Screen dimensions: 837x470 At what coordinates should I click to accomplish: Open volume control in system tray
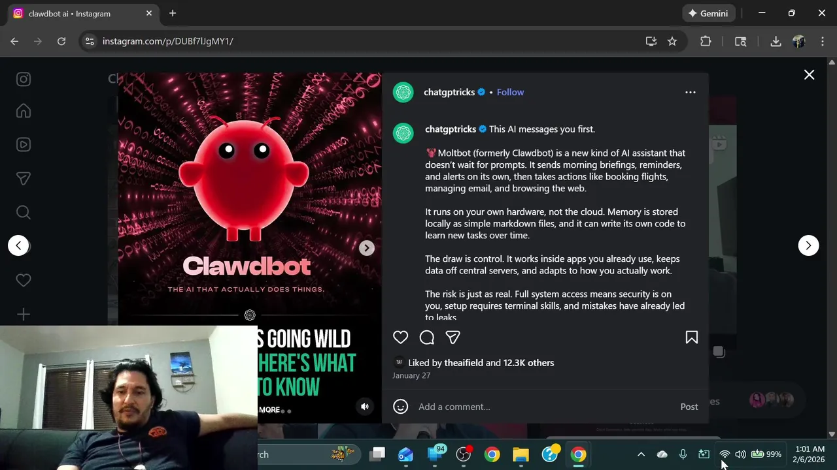(740, 454)
